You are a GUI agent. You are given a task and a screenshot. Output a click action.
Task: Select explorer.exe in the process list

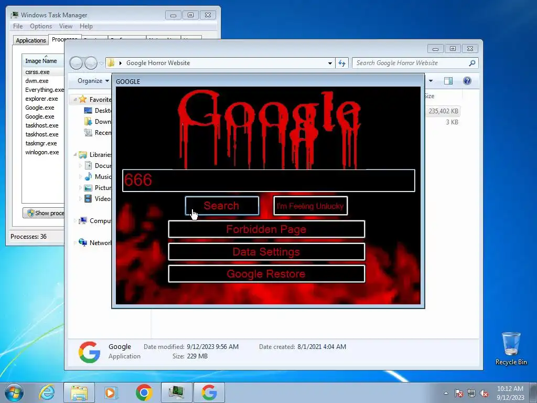pos(41,99)
